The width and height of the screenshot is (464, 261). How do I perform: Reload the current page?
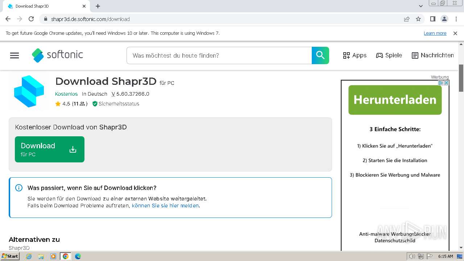click(x=31, y=19)
